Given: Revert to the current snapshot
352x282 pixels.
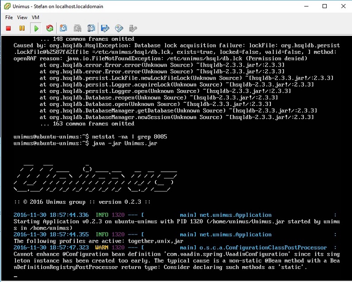Looking at the screenshot, I should tap(77, 28).
